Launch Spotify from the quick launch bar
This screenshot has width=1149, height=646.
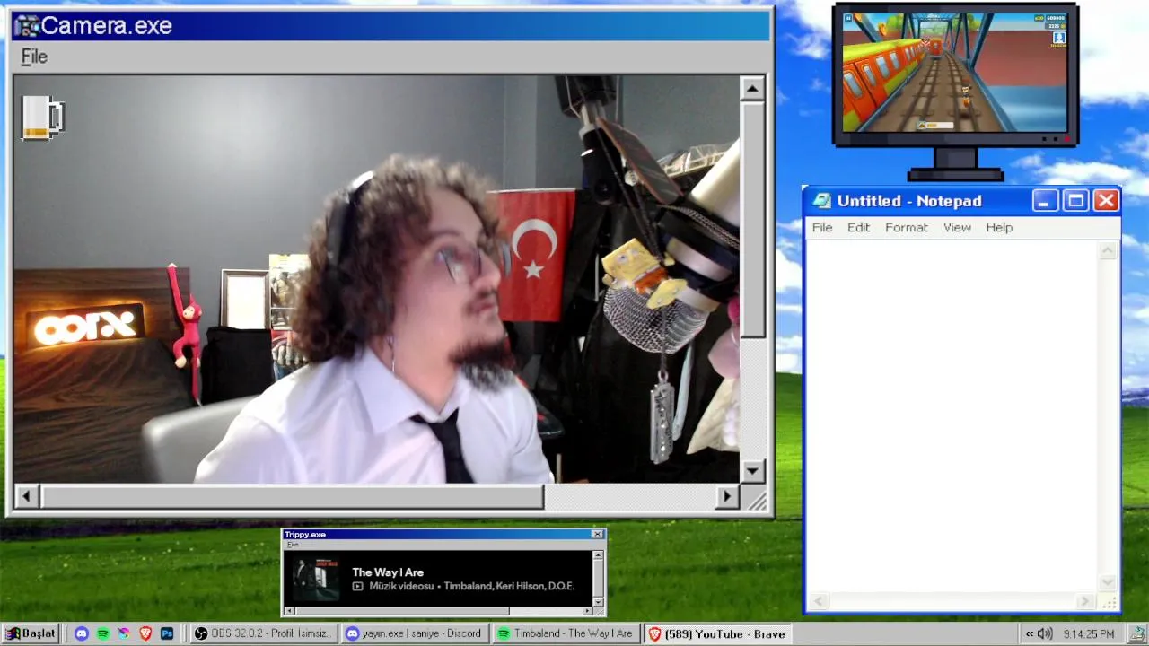pos(103,633)
